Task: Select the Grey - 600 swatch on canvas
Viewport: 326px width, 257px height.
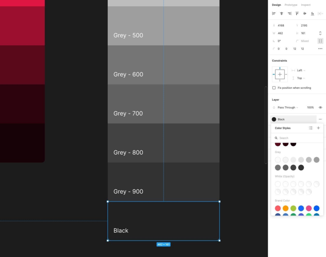Action: pos(163,65)
